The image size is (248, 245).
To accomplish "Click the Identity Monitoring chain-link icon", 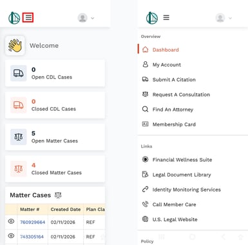I will (146, 189).
